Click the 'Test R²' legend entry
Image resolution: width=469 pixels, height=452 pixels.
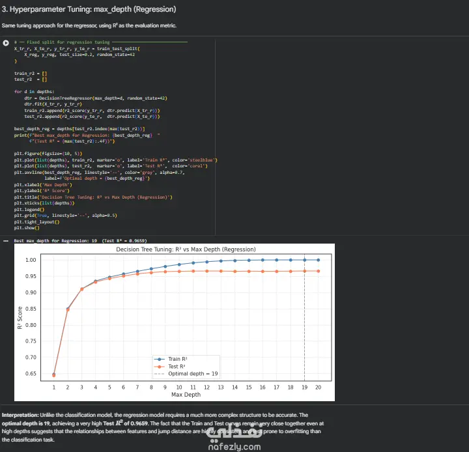point(170,367)
